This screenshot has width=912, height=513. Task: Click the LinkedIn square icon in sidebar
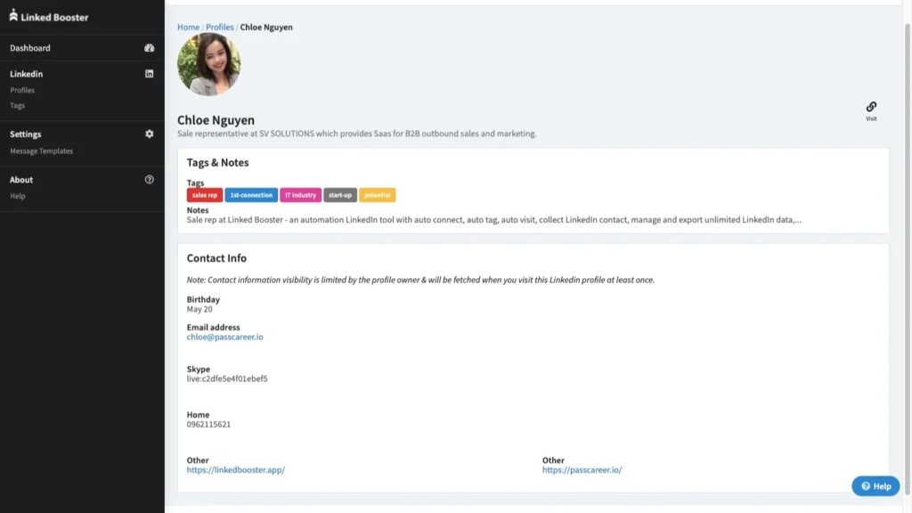tap(149, 74)
